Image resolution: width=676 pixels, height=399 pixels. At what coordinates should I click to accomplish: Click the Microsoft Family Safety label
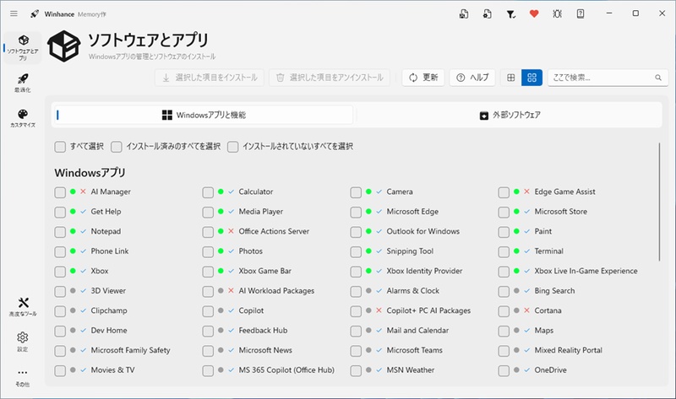130,350
